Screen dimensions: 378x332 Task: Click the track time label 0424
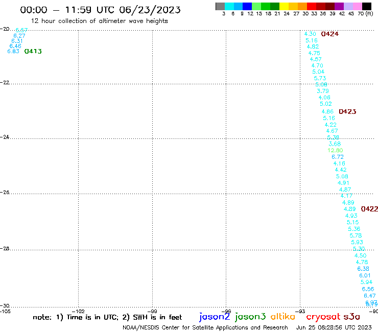(x=330, y=34)
